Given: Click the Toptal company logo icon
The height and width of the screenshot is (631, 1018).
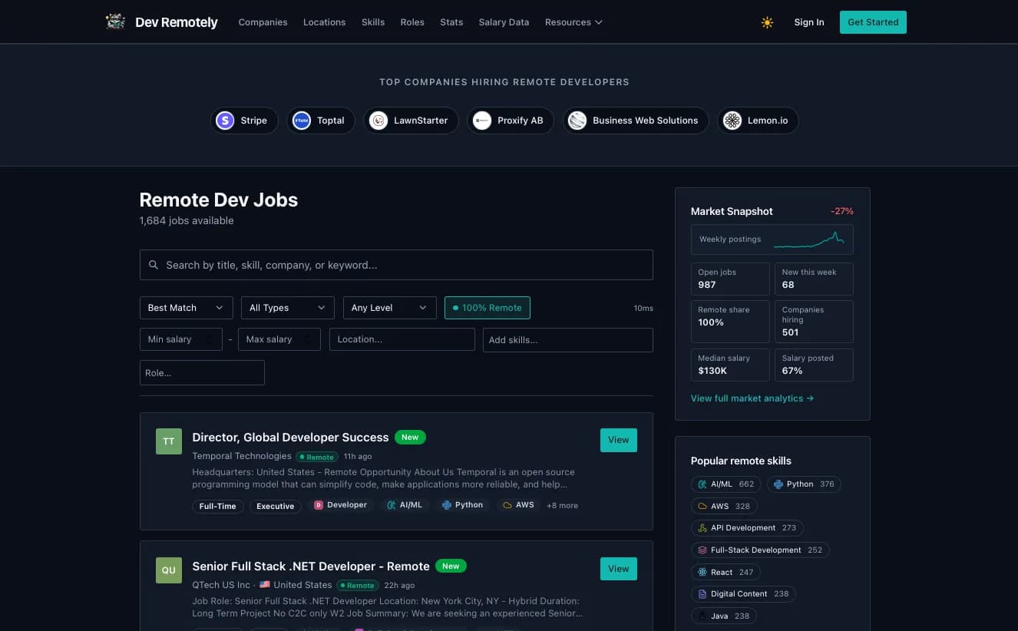Looking at the screenshot, I should pos(302,121).
